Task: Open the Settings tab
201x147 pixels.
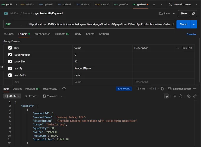Action: click(x=104, y=34)
